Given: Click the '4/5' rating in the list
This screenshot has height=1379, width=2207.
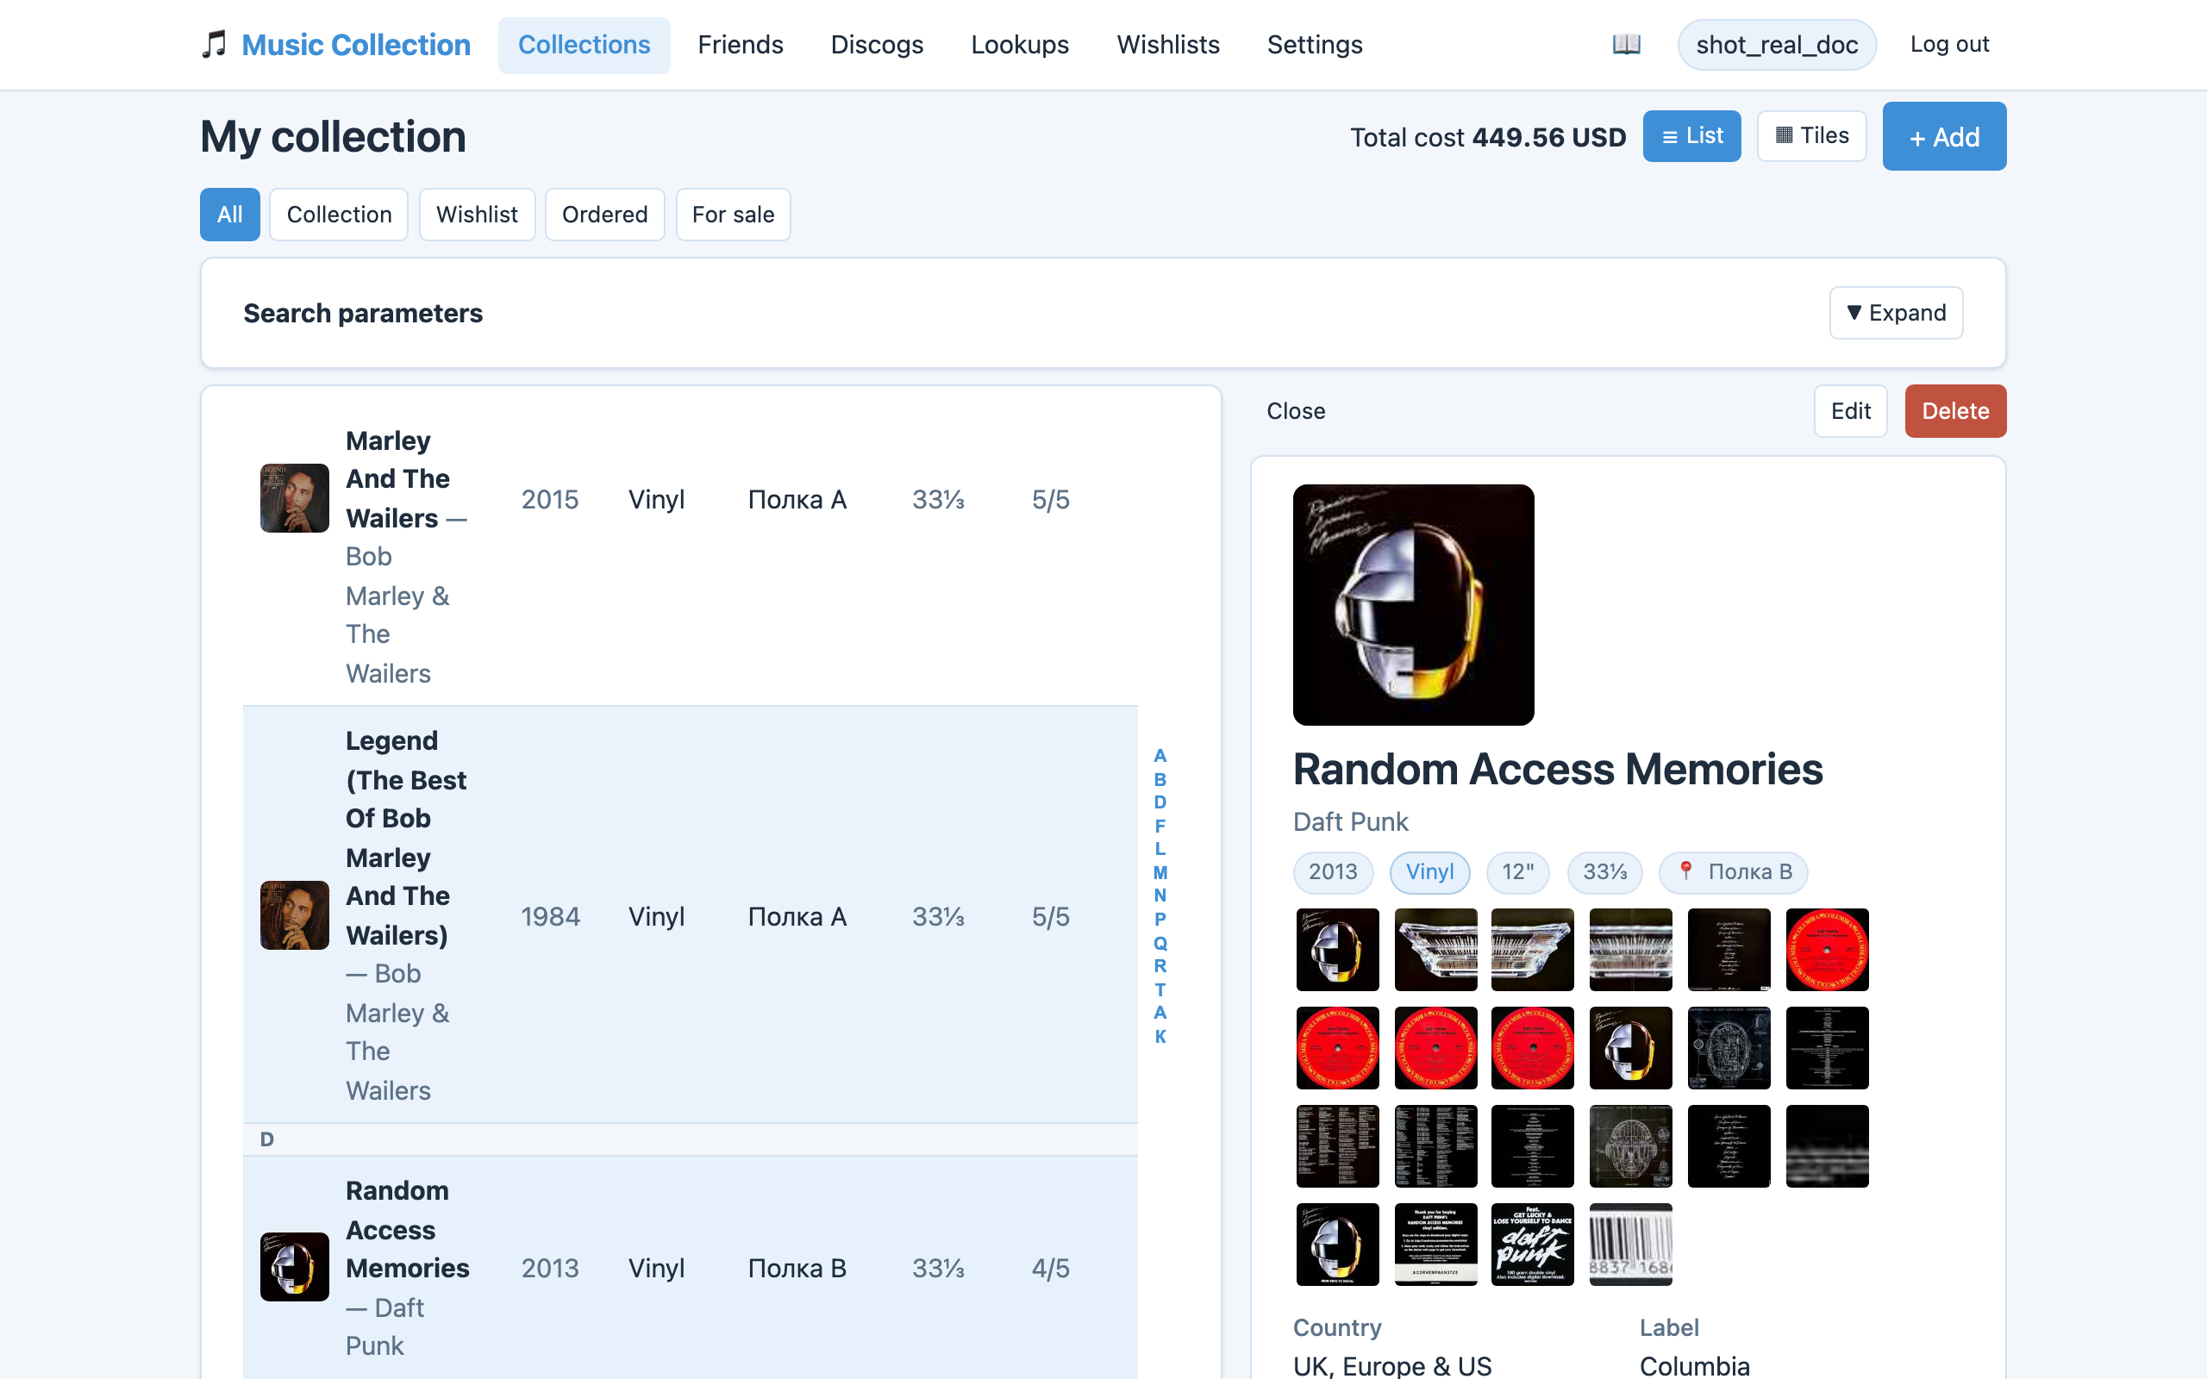Looking at the screenshot, I should pyautogui.click(x=1051, y=1268).
